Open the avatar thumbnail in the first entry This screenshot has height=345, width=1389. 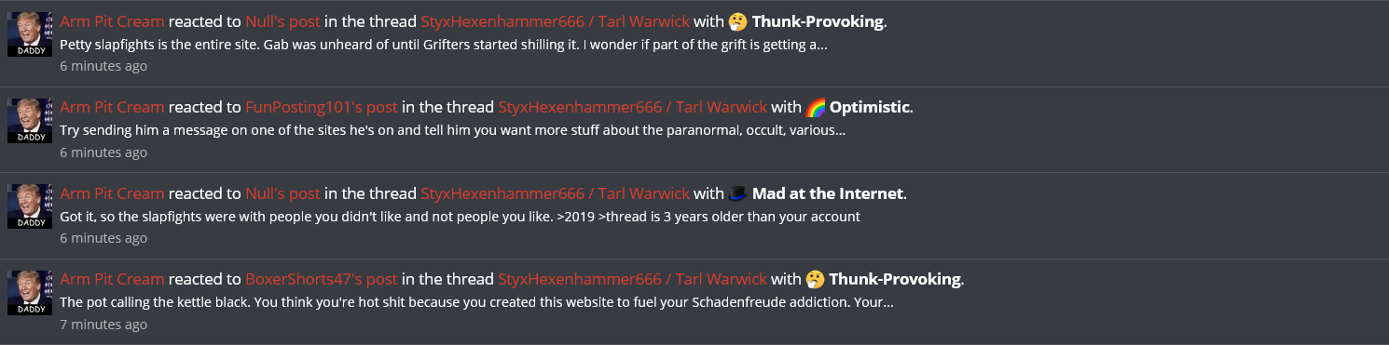(x=30, y=34)
